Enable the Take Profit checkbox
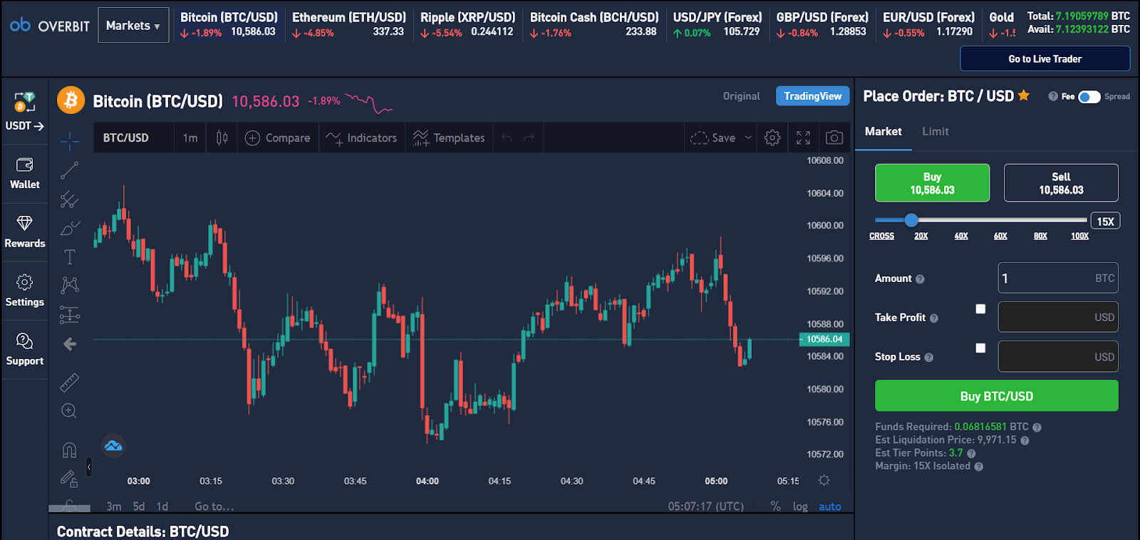Screen dimensions: 1140x540 [980, 308]
